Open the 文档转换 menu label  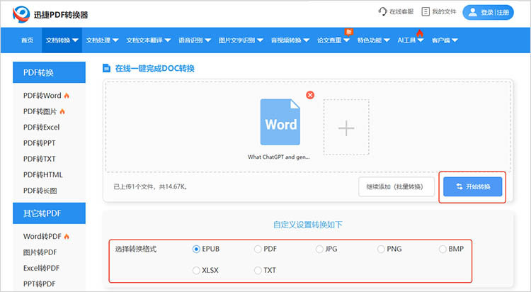click(x=58, y=40)
